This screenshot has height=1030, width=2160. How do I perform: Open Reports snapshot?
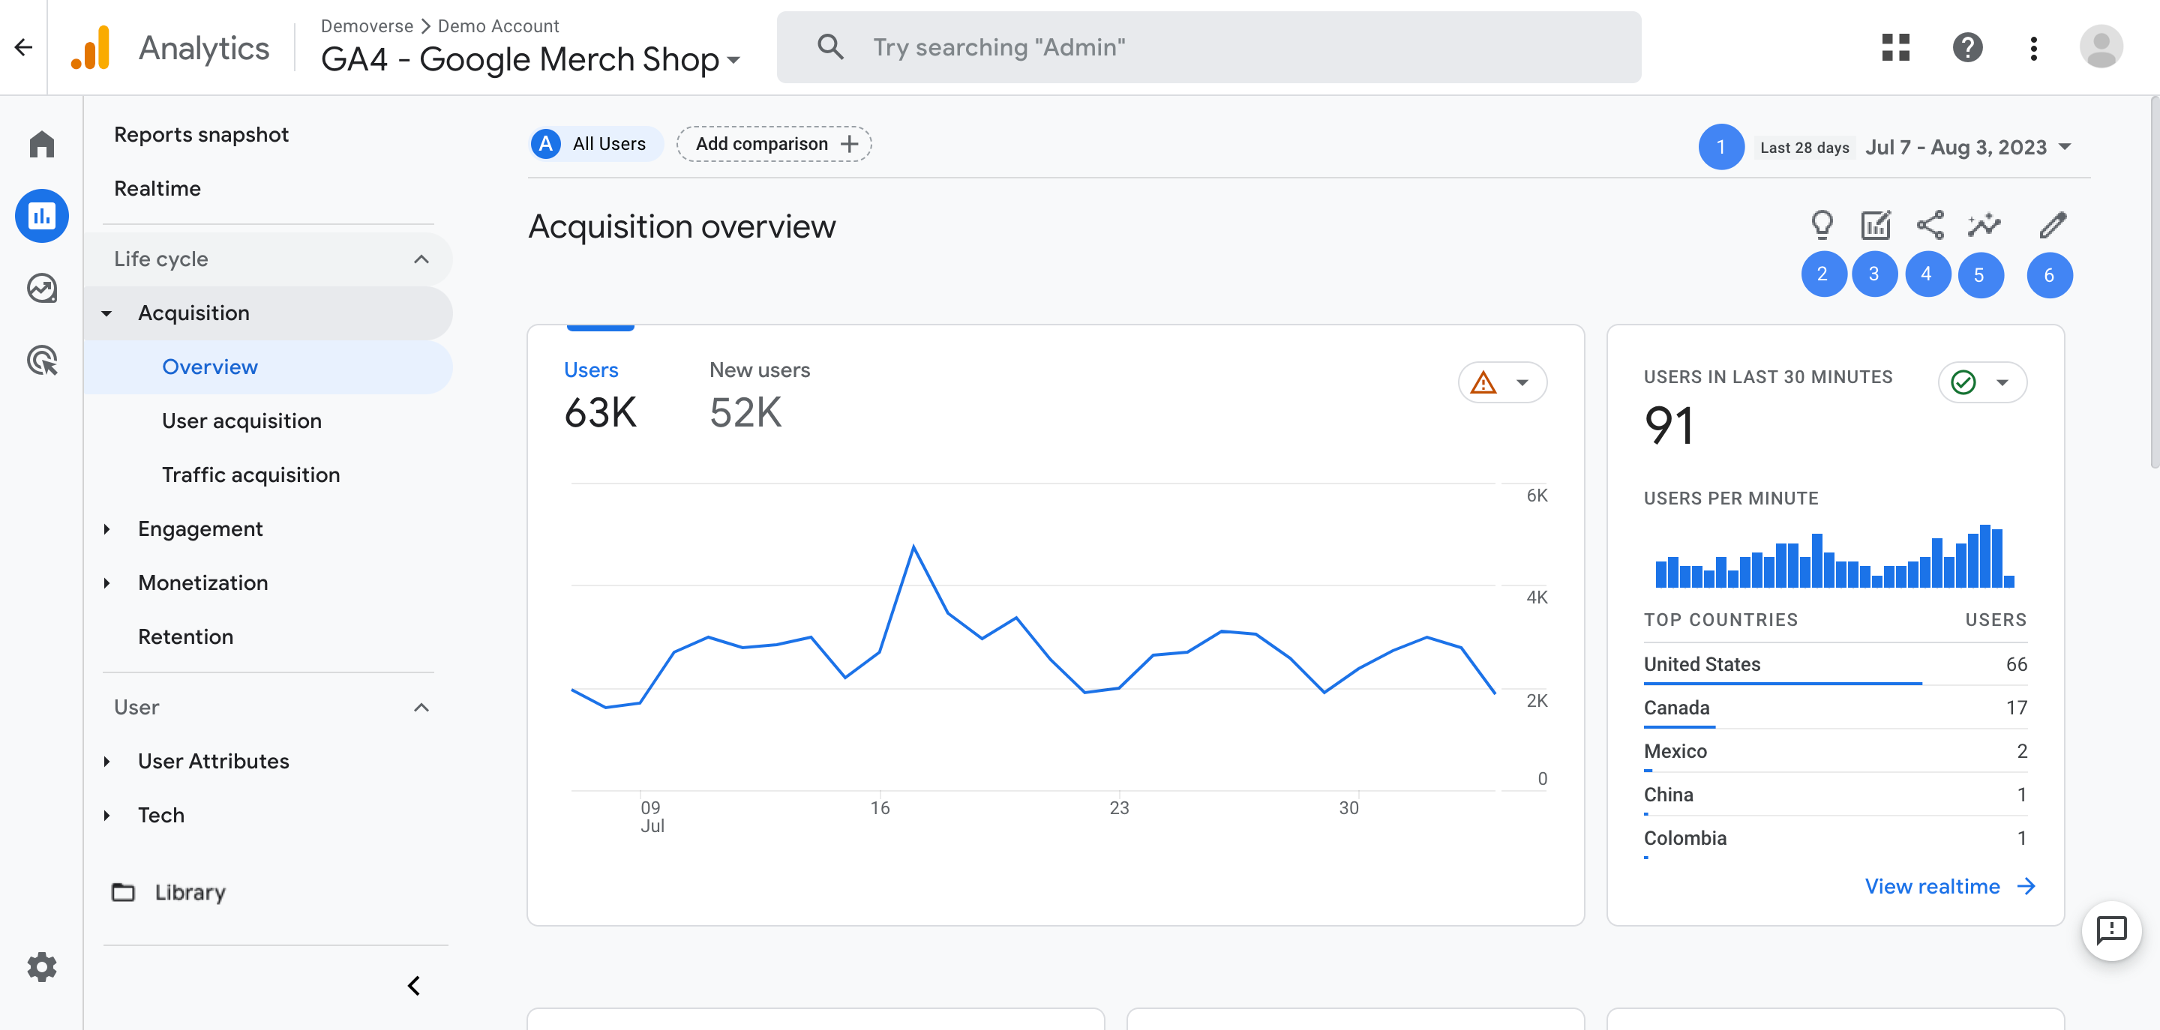coord(201,134)
